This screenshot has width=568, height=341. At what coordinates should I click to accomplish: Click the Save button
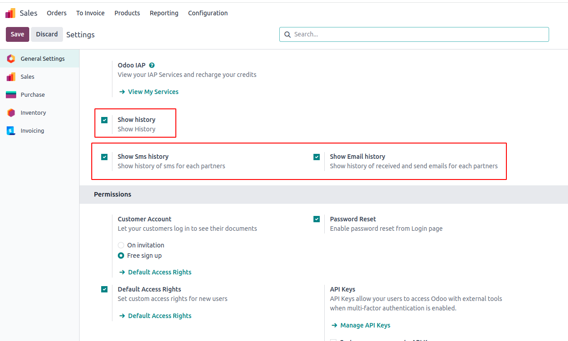(x=18, y=34)
